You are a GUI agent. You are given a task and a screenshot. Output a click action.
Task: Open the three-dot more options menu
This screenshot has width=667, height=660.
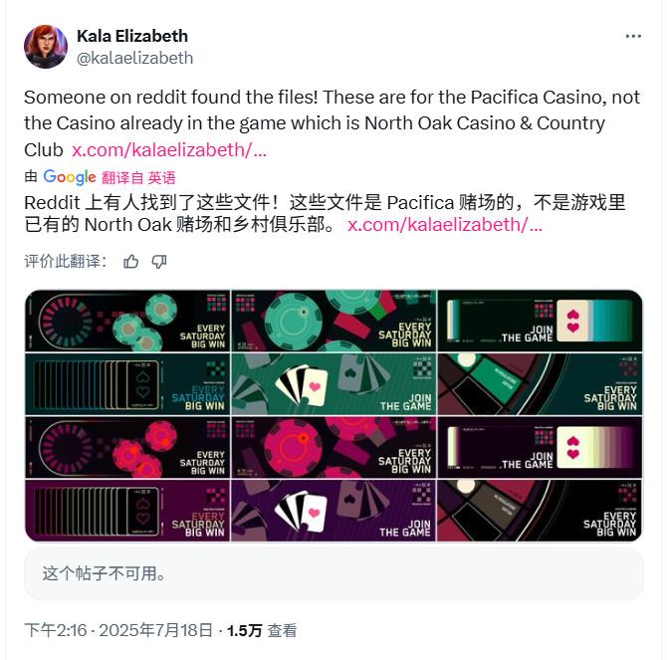click(x=633, y=37)
